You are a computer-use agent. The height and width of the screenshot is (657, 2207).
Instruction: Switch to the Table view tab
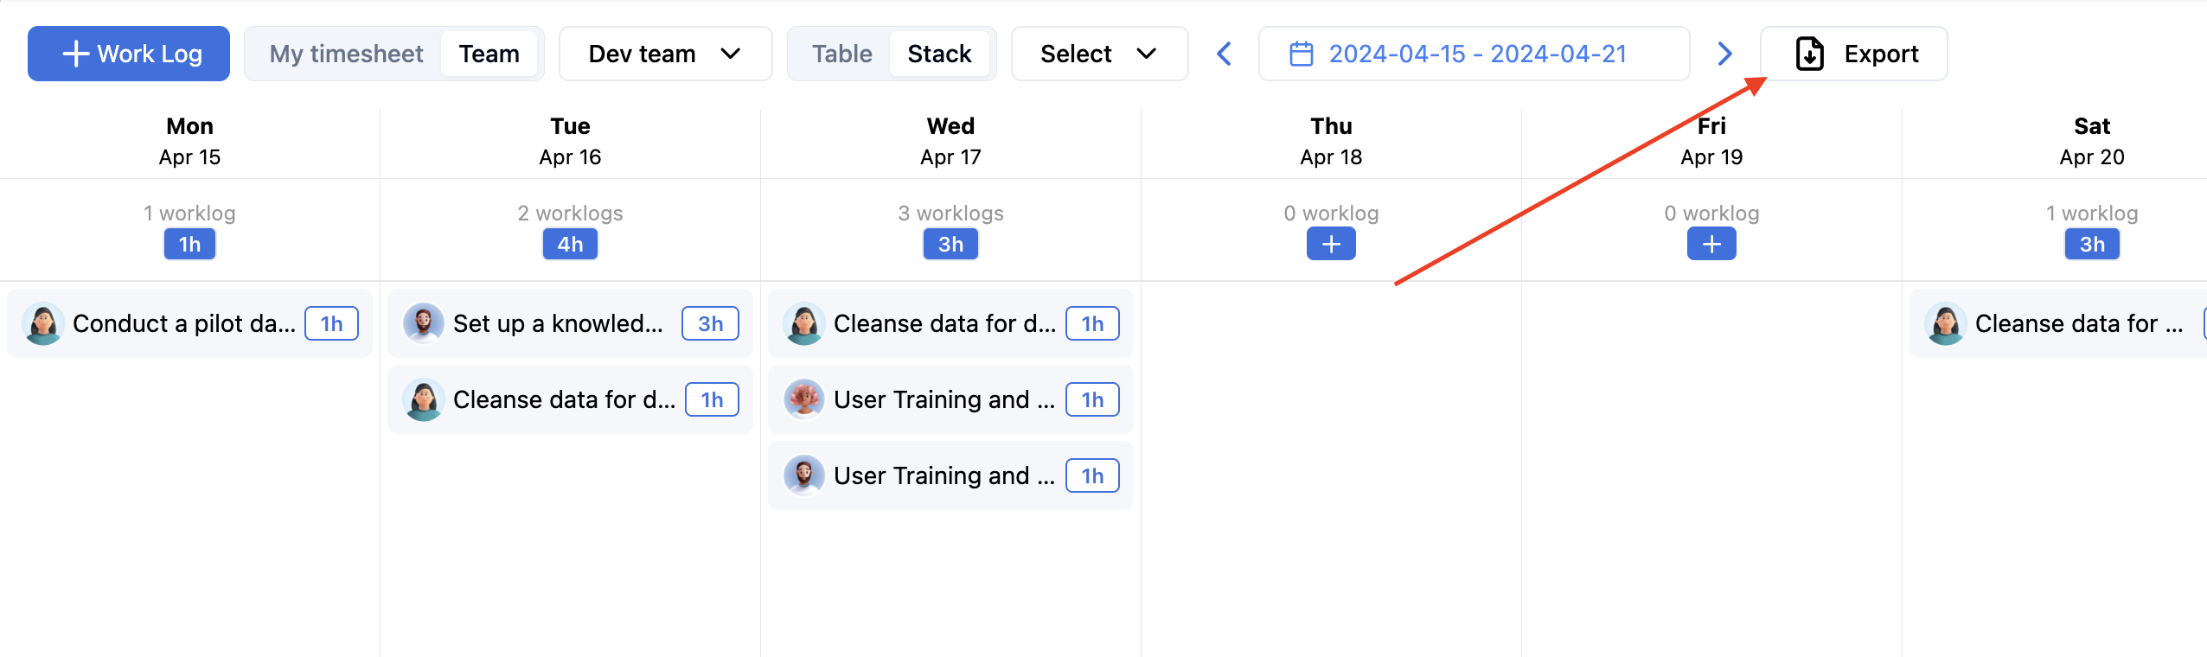tap(841, 54)
